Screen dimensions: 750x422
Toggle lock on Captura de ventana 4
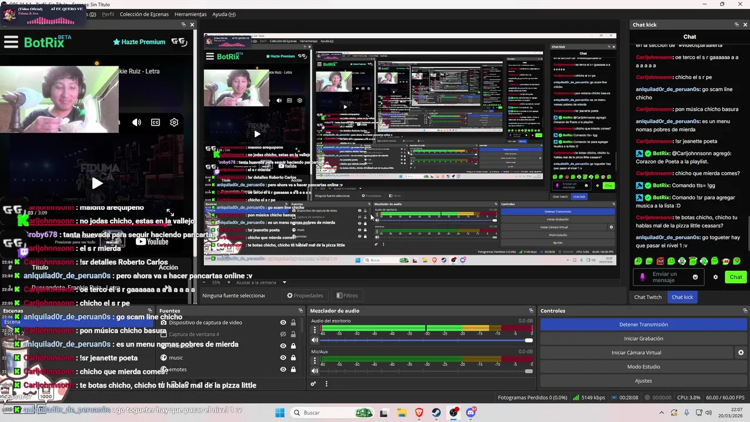click(293, 334)
